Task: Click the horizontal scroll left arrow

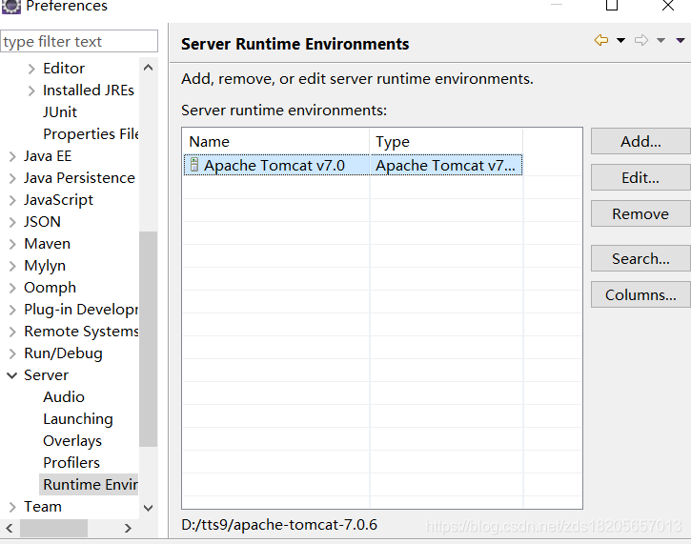Action: pyautogui.click(x=10, y=528)
